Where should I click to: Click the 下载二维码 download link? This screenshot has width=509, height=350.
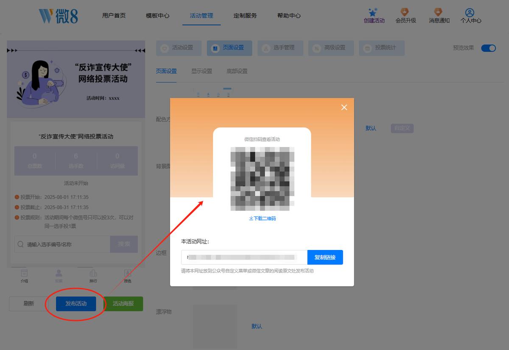[262, 219]
